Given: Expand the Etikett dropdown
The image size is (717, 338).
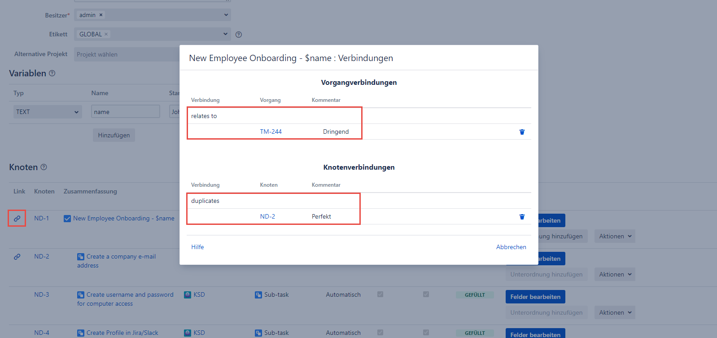Looking at the screenshot, I should 225,34.
